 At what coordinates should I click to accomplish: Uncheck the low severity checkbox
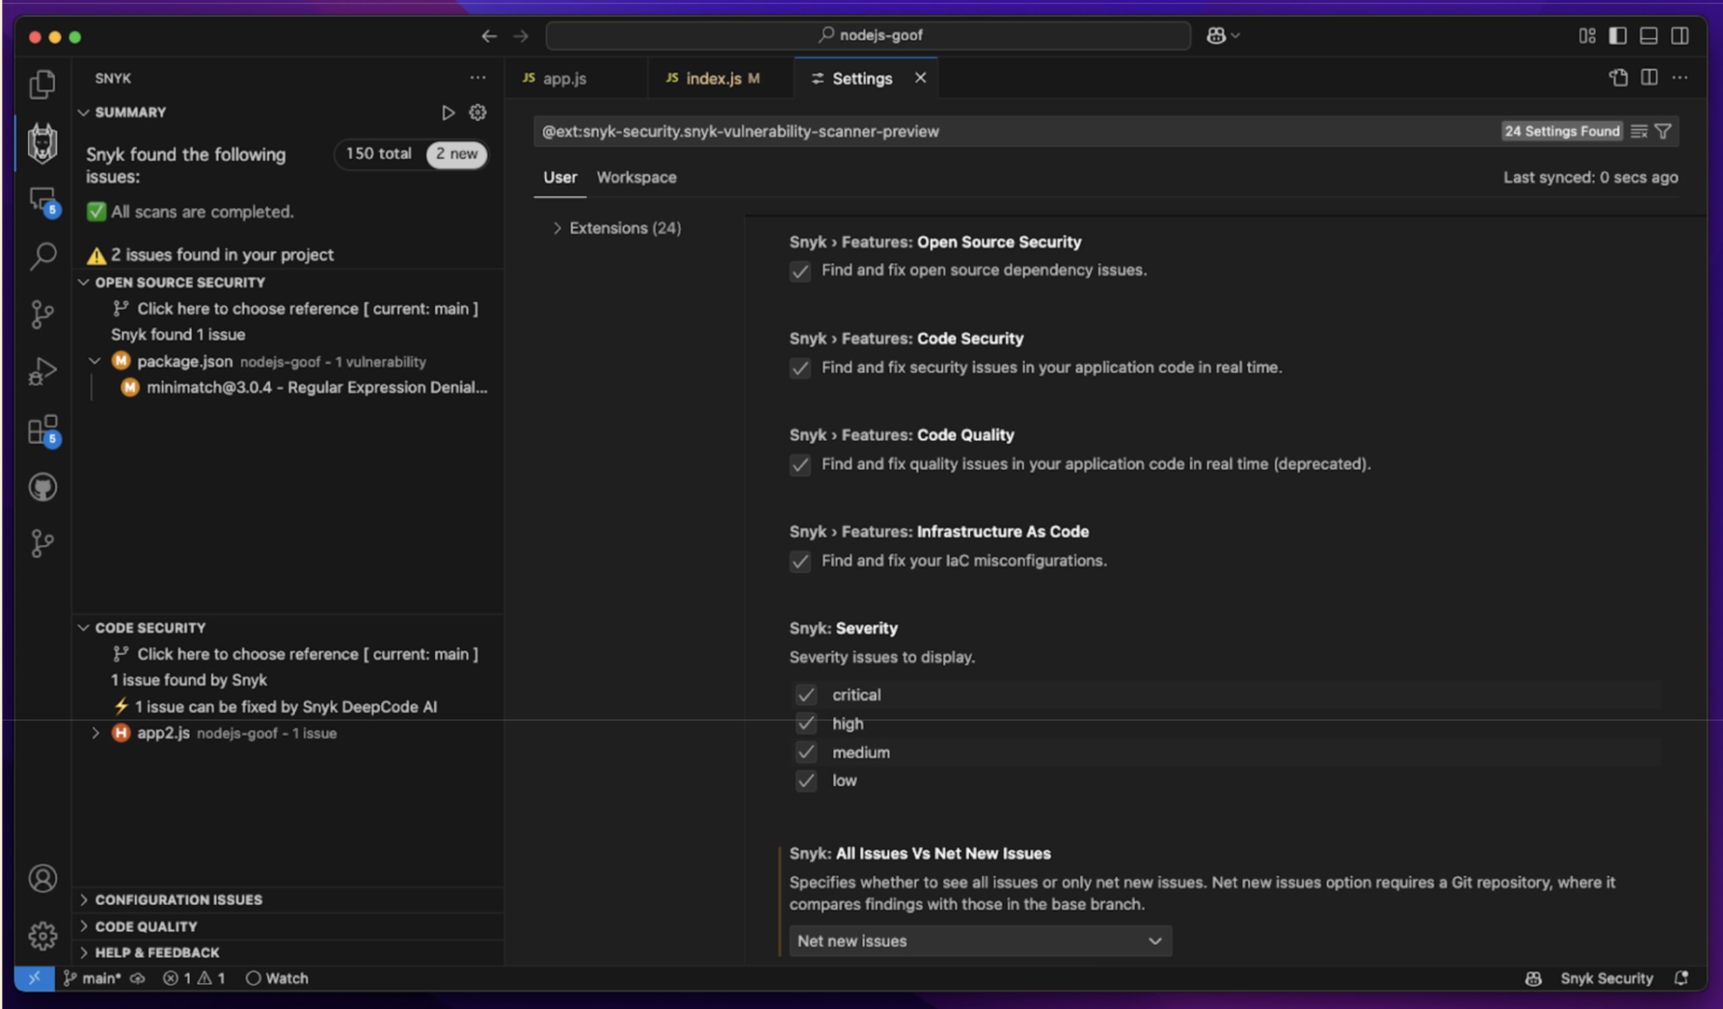pyautogui.click(x=806, y=781)
